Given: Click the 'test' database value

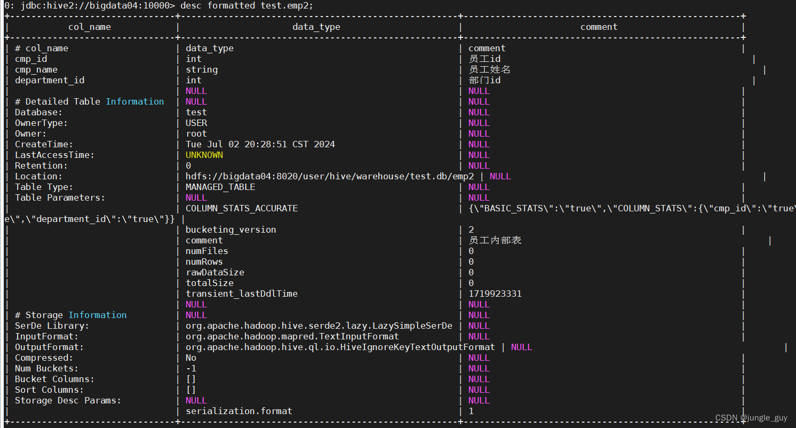Looking at the screenshot, I should point(196,112).
